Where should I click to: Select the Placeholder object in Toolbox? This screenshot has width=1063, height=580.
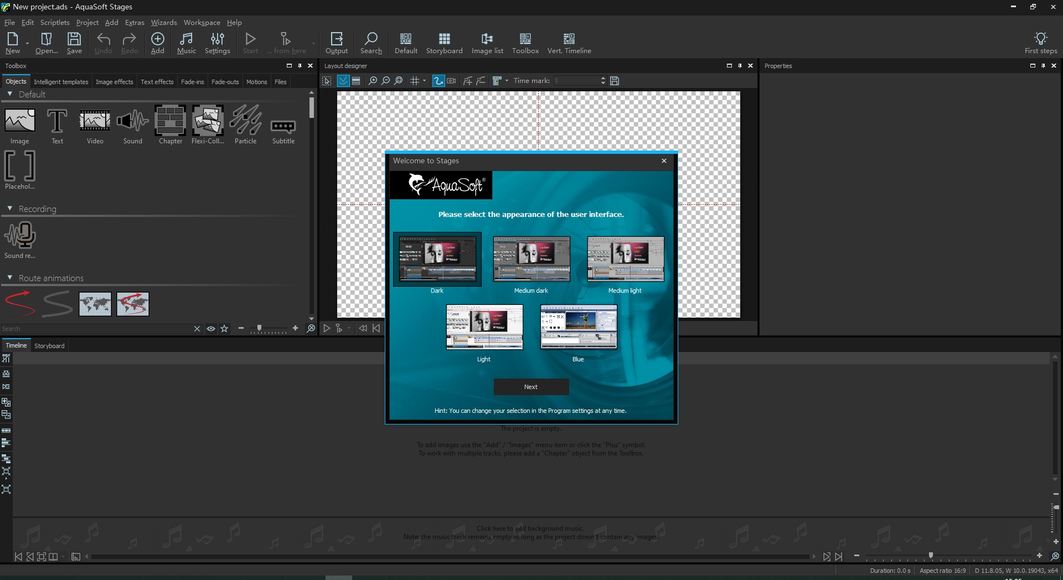(20, 170)
